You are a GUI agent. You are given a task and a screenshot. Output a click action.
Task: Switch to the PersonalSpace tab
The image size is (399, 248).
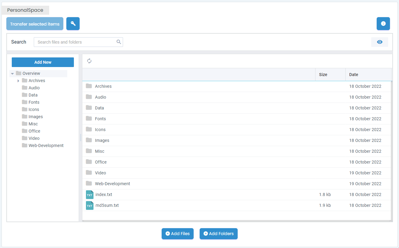(25, 10)
